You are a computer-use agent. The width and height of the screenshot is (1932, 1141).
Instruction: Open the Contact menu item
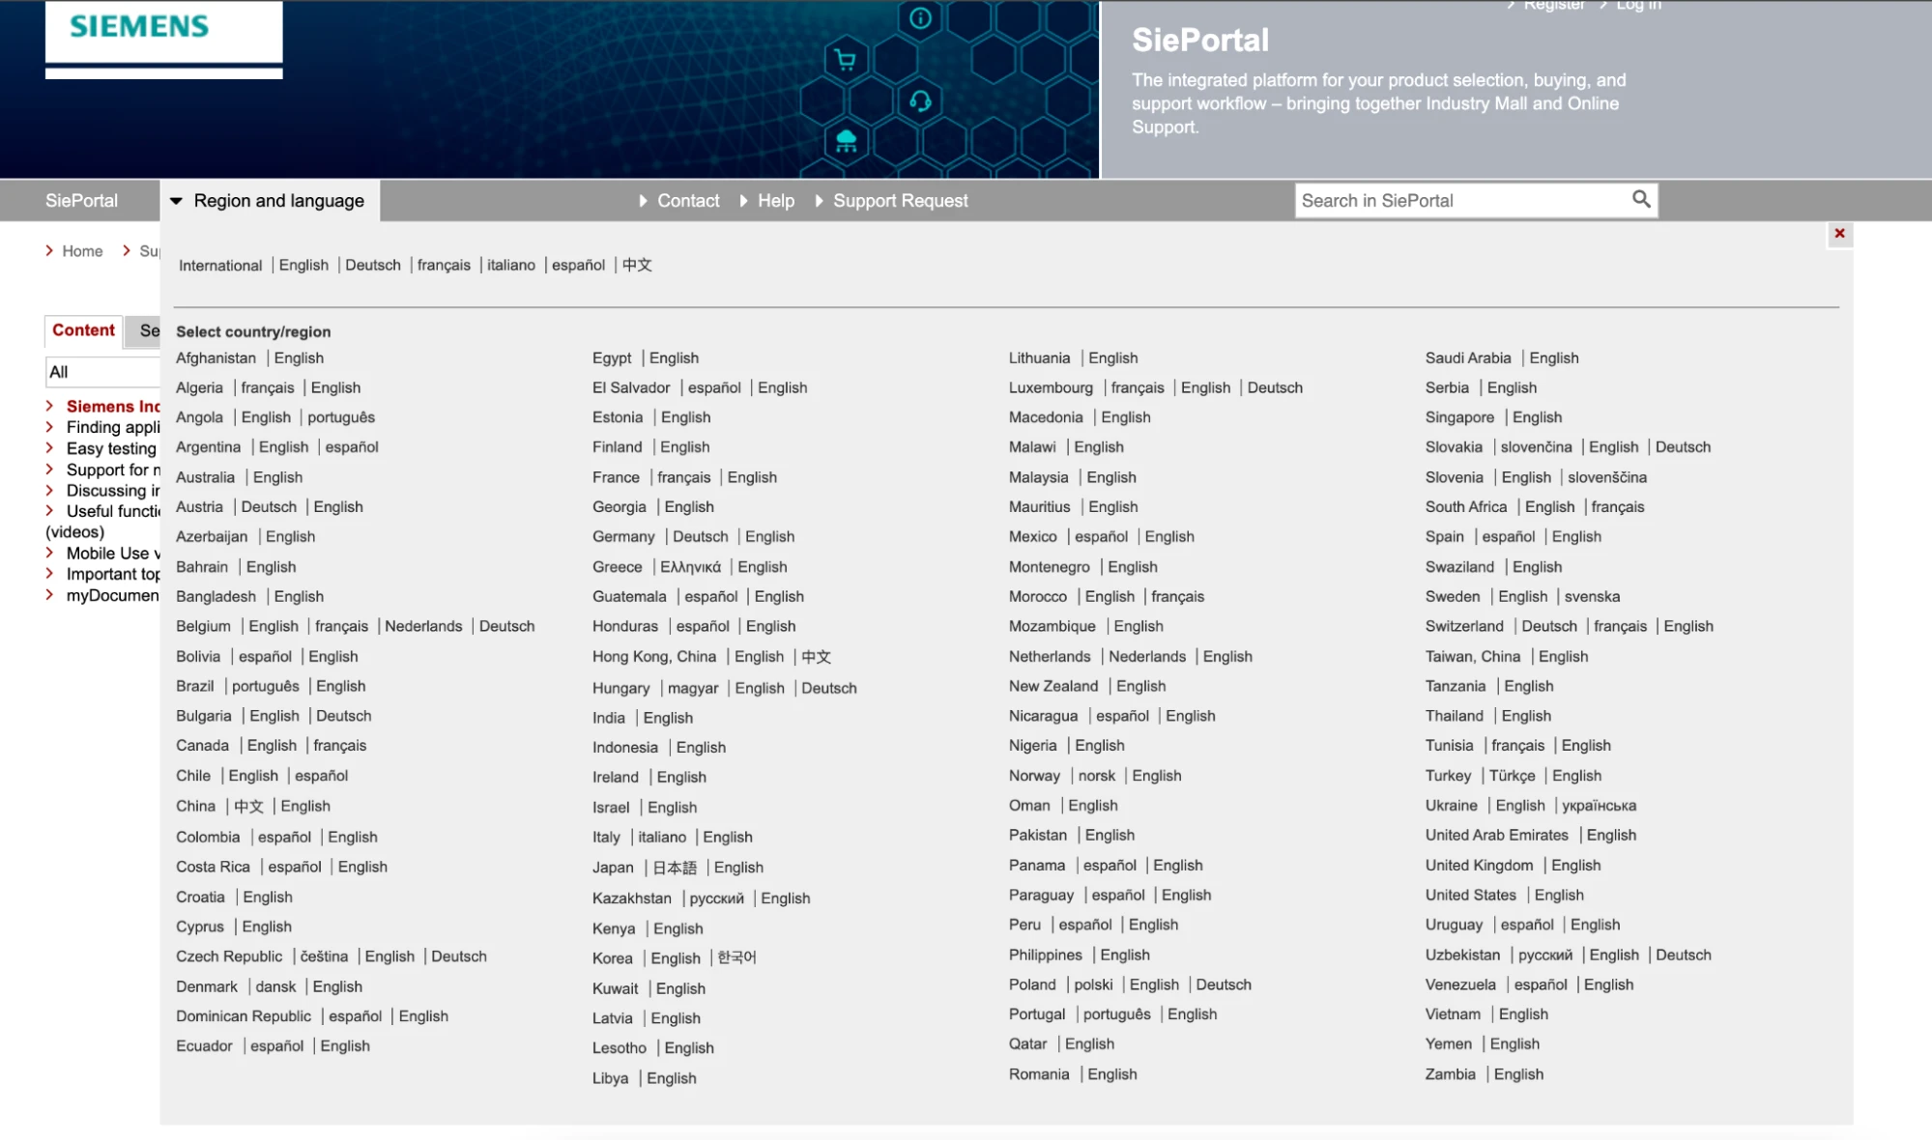[x=687, y=201]
